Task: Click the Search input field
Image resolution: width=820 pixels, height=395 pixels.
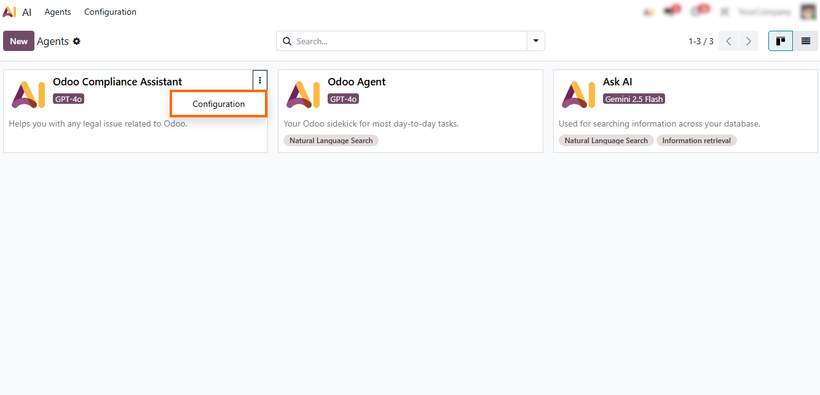Action: (x=406, y=41)
